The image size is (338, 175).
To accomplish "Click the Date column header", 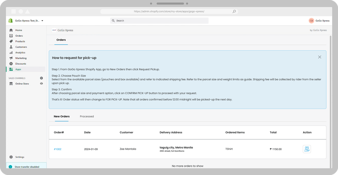I will [87, 132].
